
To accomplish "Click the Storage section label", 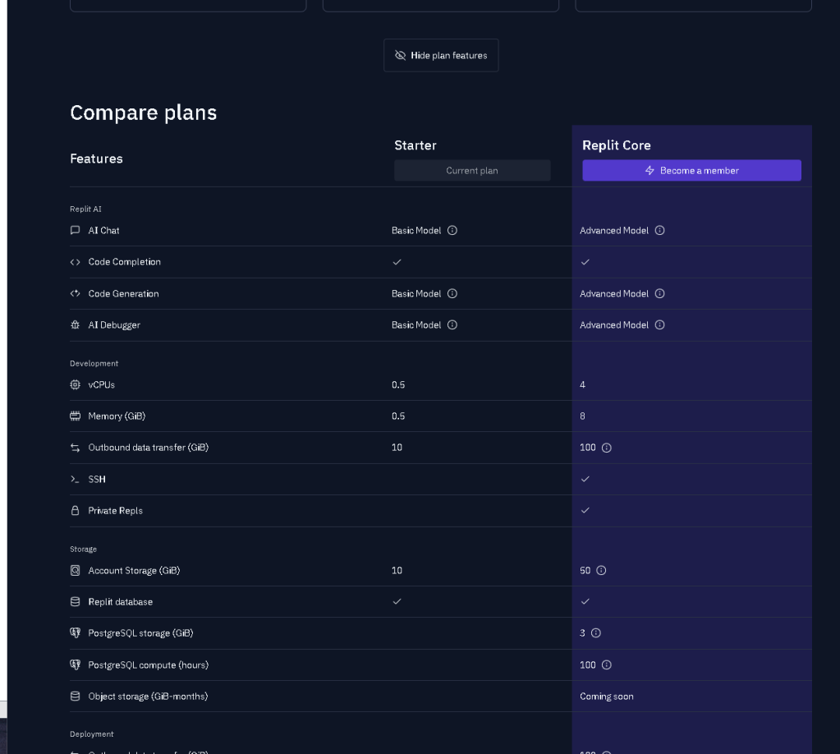I will click(83, 549).
